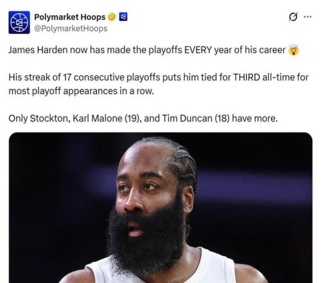
Task: Open the Polymarket Hoops profile avatar
Action: [x=19, y=23]
